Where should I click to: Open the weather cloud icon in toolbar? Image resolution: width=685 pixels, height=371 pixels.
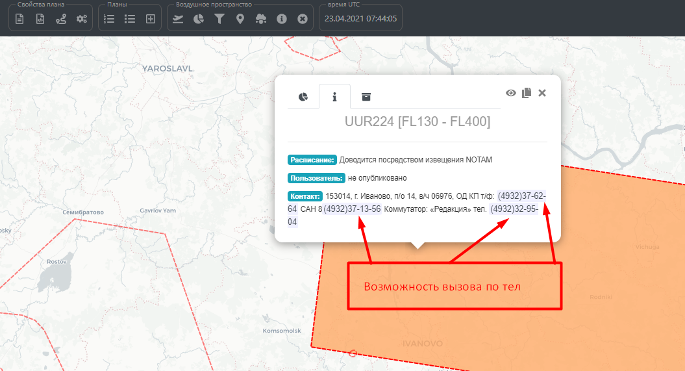tap(261, 19)
